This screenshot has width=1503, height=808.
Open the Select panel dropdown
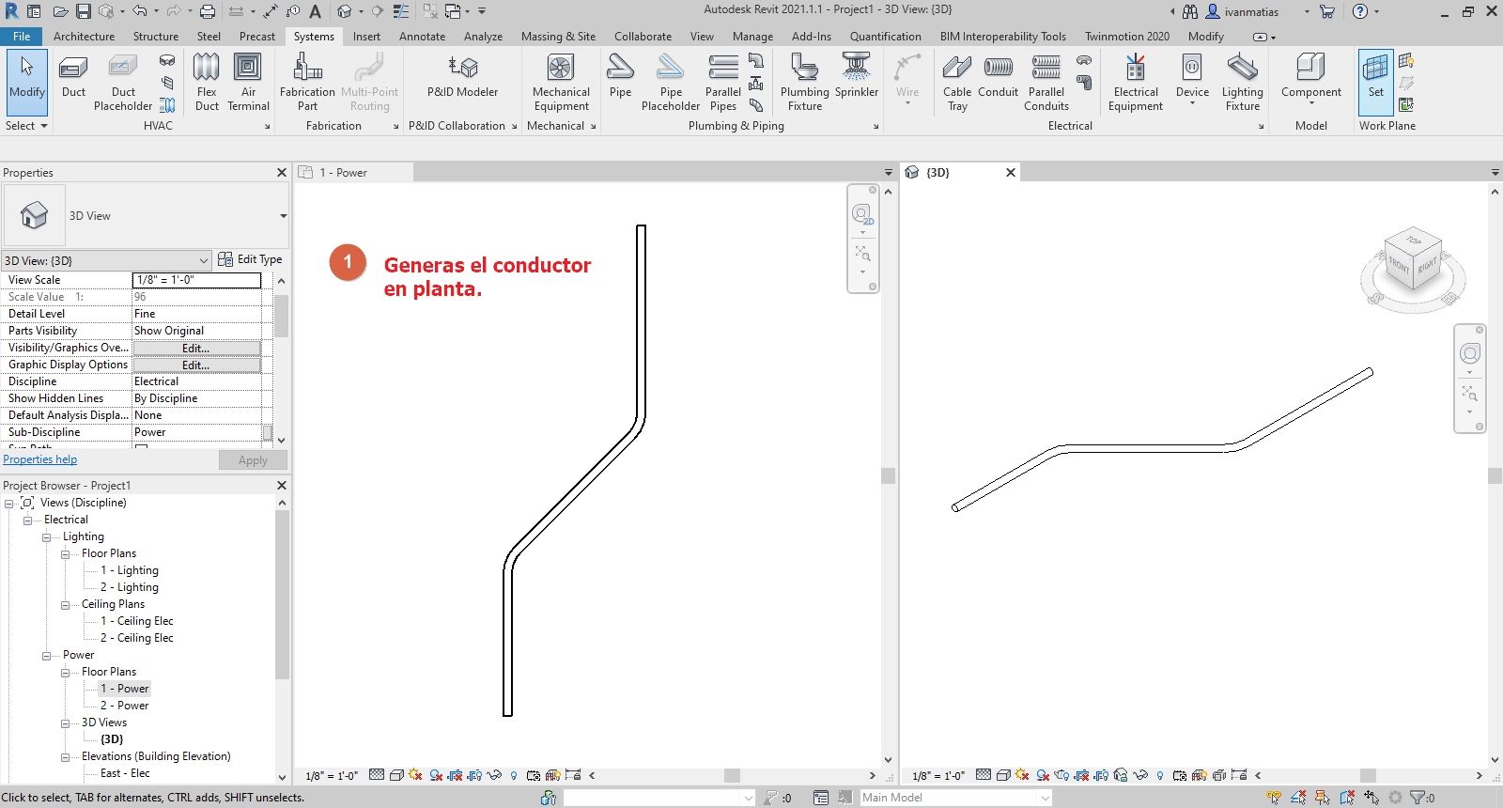click(x=26, y=126)
